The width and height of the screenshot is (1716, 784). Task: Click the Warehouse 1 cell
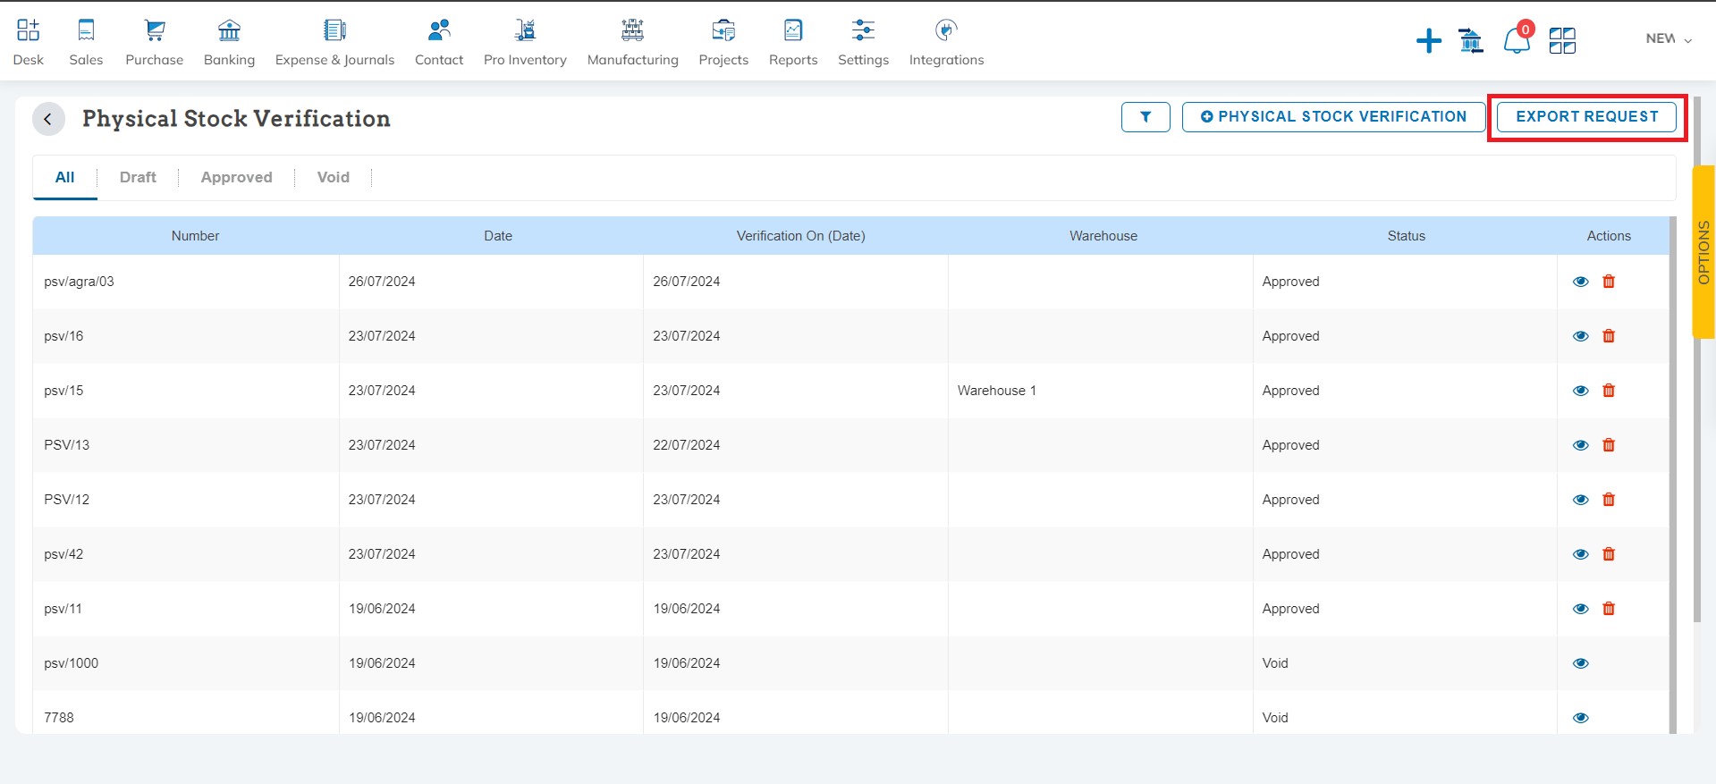click(x=1101, y=391)
